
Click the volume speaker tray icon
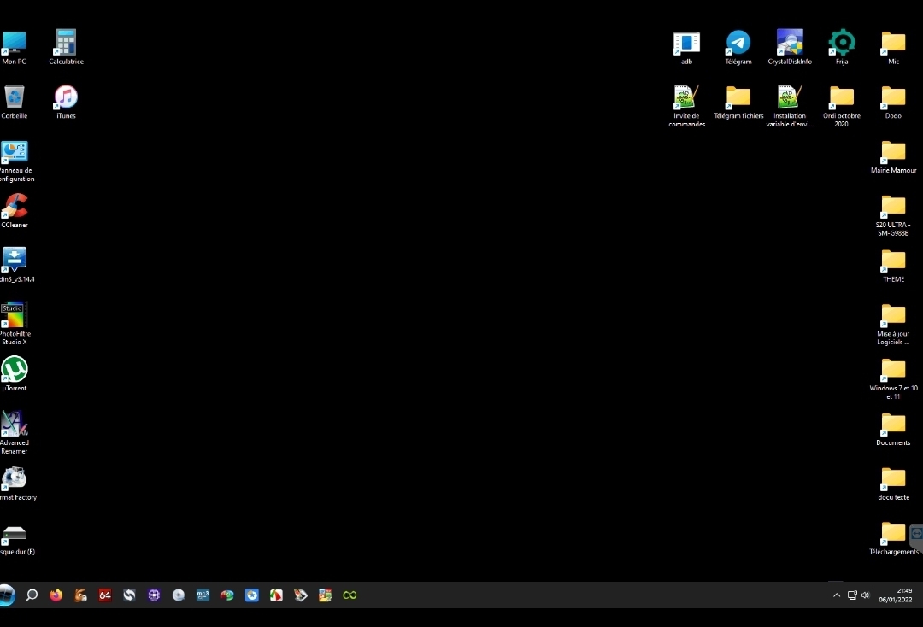865,595
